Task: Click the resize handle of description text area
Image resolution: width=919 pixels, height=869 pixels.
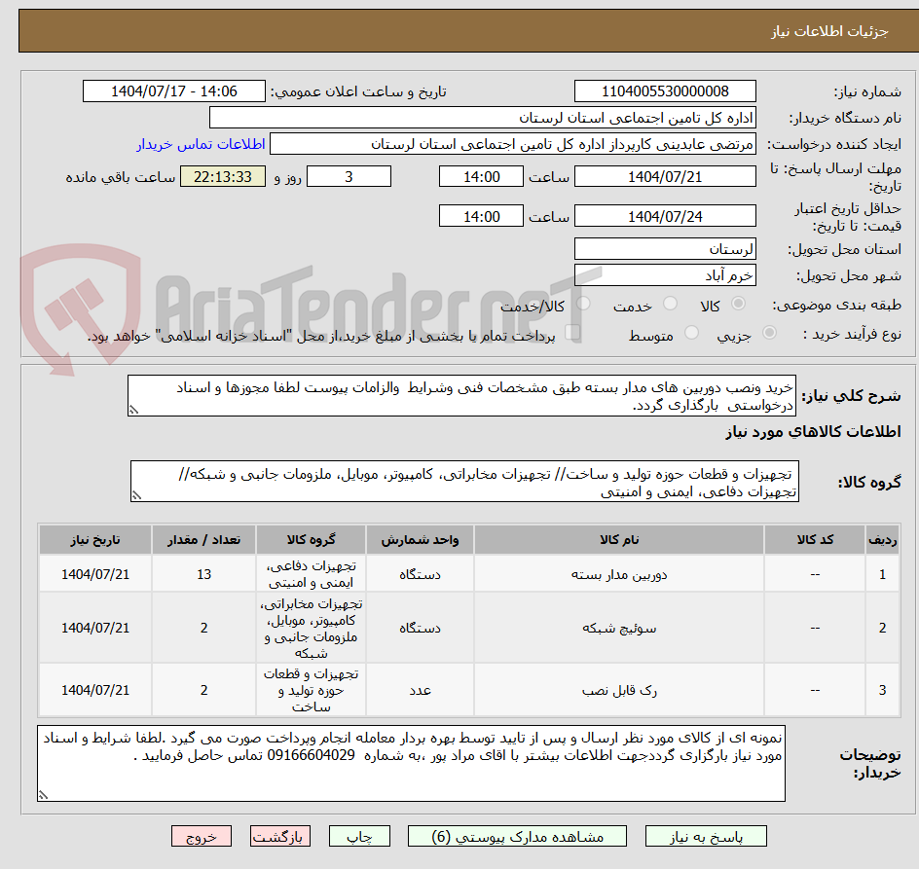Action: coord(133,411)
